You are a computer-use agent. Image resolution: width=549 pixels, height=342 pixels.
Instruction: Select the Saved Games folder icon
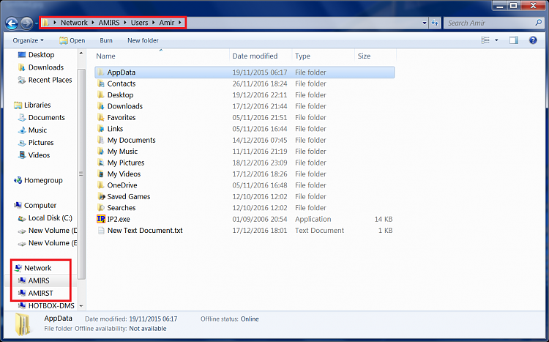[x=101, y=196]
